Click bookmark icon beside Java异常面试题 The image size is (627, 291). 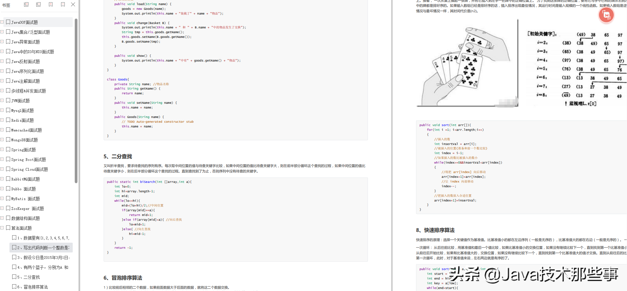(x=8, y=42)
